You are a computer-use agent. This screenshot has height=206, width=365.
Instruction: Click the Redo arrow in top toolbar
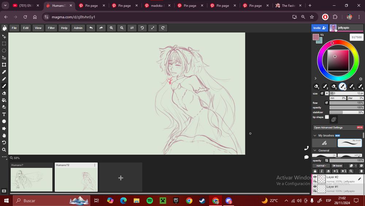tap(101, 28)
